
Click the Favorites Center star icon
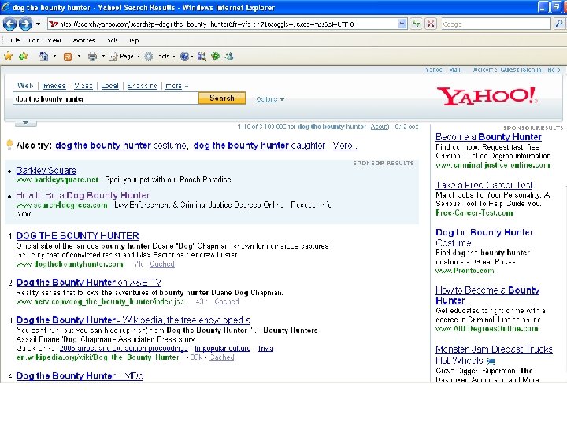9,56
